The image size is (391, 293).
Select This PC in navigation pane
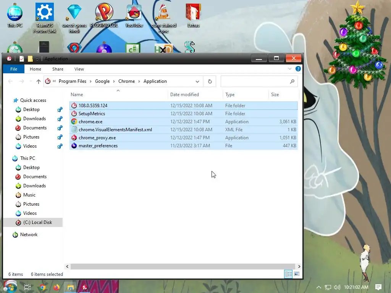27,158
